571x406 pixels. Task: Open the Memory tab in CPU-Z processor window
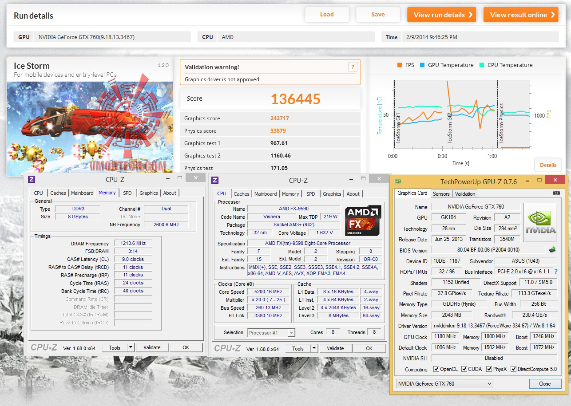tap(290, 194)
